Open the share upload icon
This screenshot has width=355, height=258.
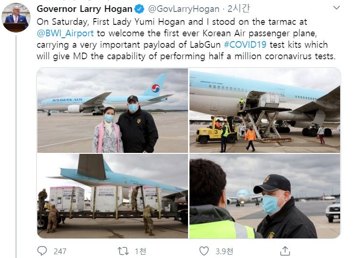[285, 251]
